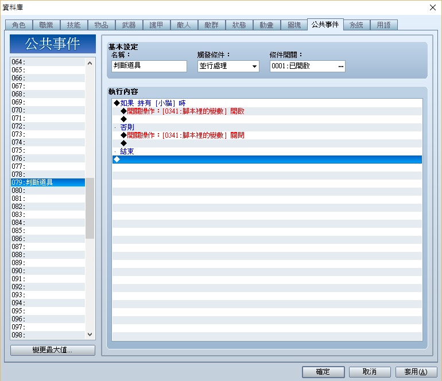Image resolution: width=442 pixels, height=381 pixels.
Task: Click the event list scroll-up arrow
Action: tap(90, 63)
